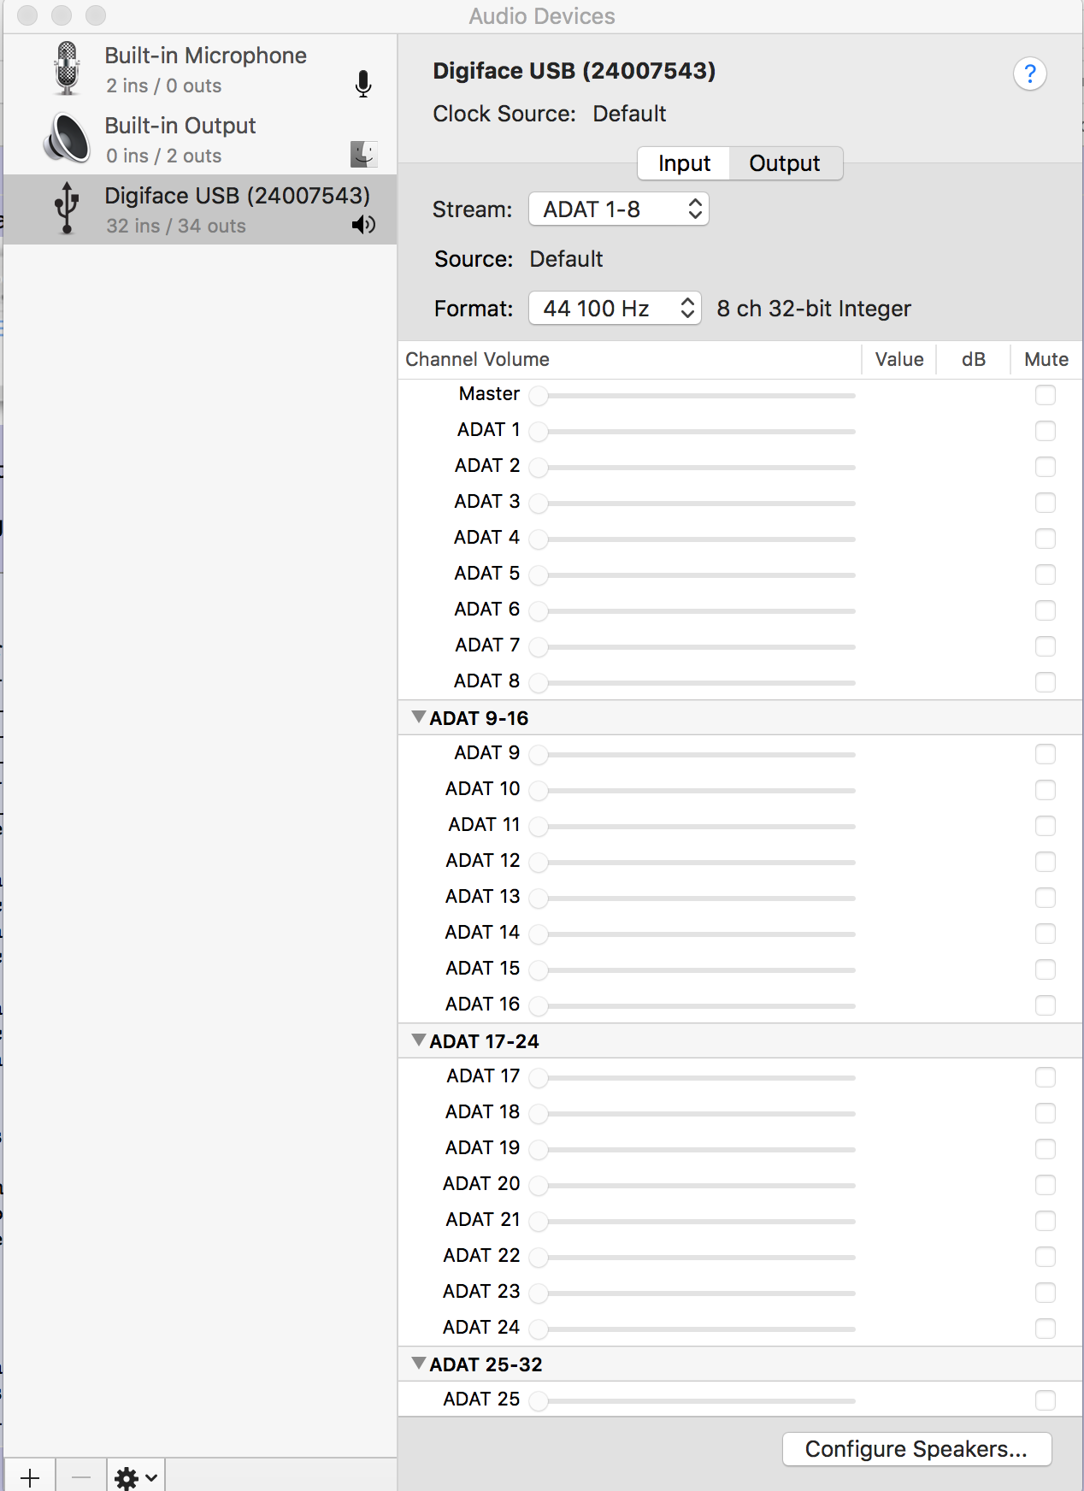Image resolution: width=1084 pixels, height=1491 pixels.
Task: Mute the Master channel
Action: click(1045, 395)
